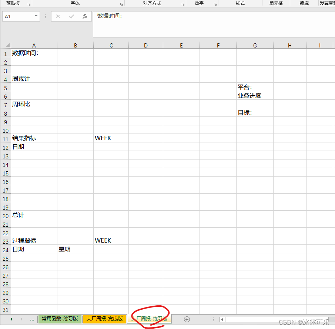Select cell containing 总计
Viewport: 335px width, 329px height.
coord(34,215)
